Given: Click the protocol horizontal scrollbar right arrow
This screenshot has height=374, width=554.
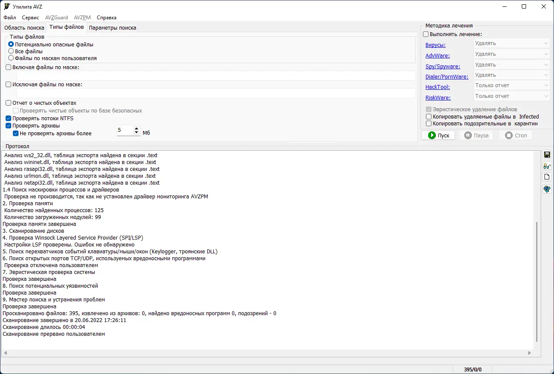Looking at the screenshot, I should click(530, 353).
